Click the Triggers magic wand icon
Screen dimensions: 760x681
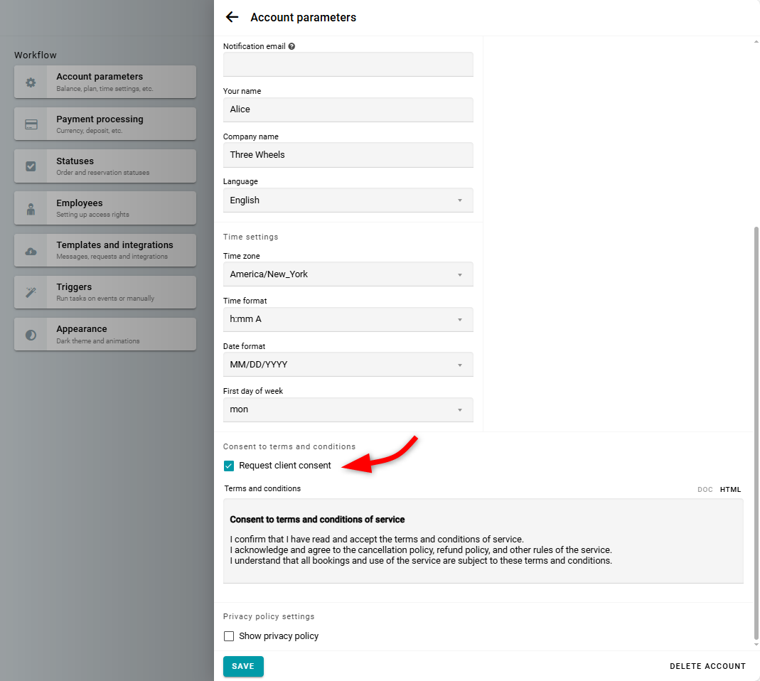(x=31, y=293)
